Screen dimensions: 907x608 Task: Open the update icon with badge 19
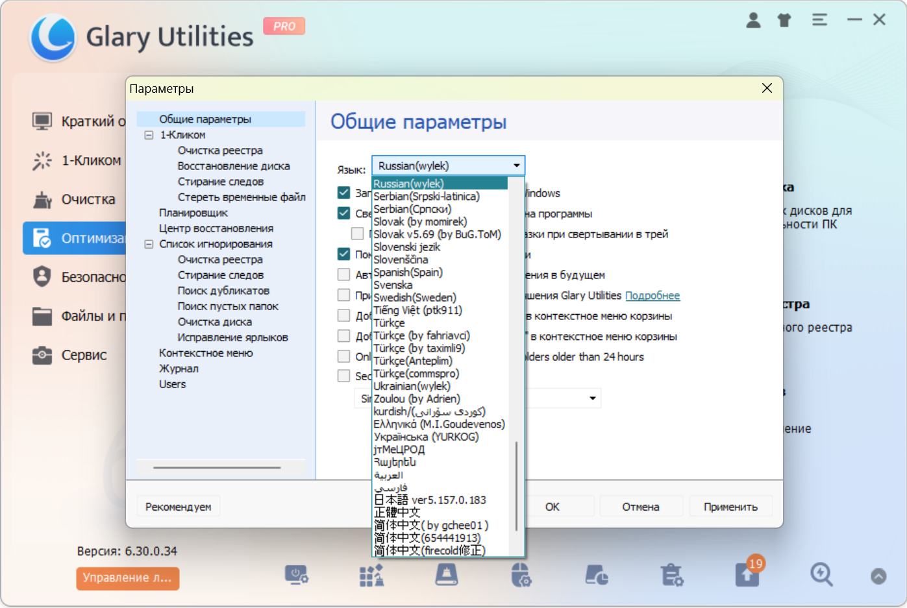point(747,574)
